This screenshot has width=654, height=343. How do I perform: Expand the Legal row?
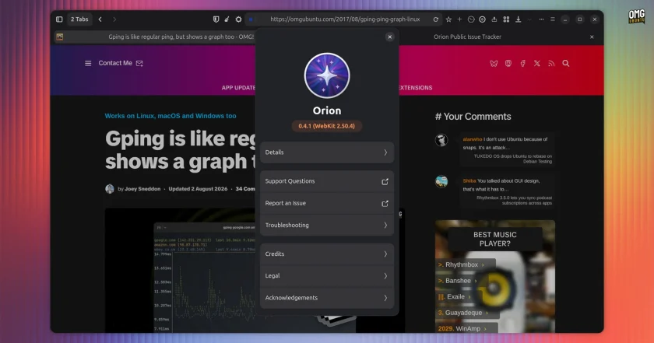(x=327, y=275)
